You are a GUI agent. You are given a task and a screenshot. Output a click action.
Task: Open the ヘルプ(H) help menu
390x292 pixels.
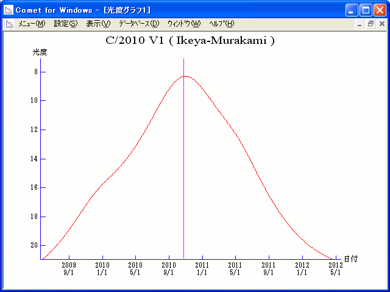221,24
